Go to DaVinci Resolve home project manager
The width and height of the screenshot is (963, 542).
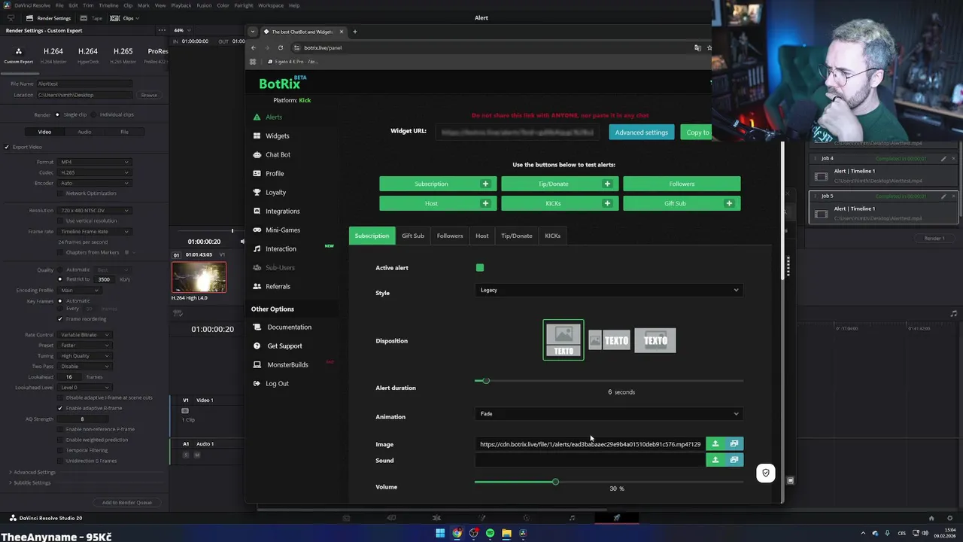click(x=931, y=518)
